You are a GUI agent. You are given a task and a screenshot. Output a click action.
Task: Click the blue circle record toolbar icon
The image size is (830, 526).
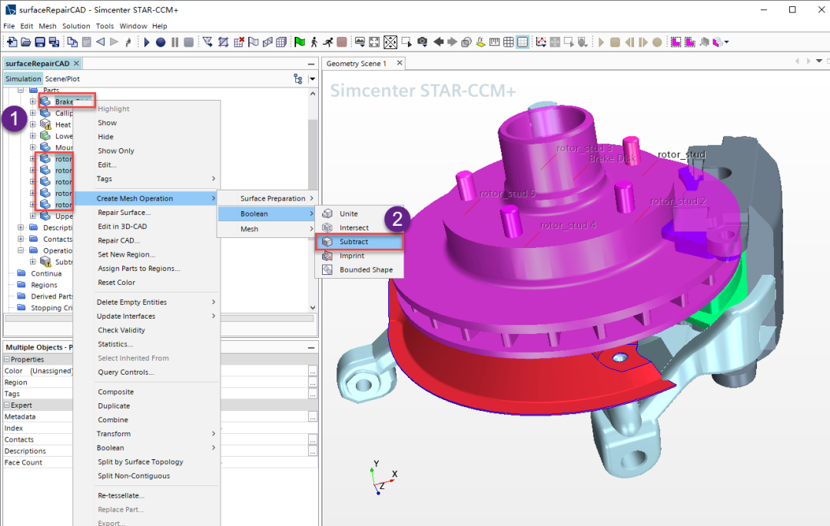click(161, 42)
